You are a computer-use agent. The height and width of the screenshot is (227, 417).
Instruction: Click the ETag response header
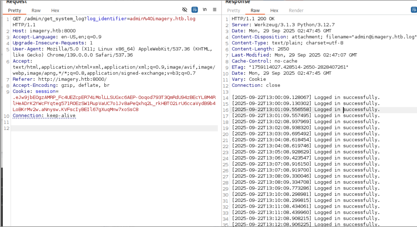coord(290,67)
